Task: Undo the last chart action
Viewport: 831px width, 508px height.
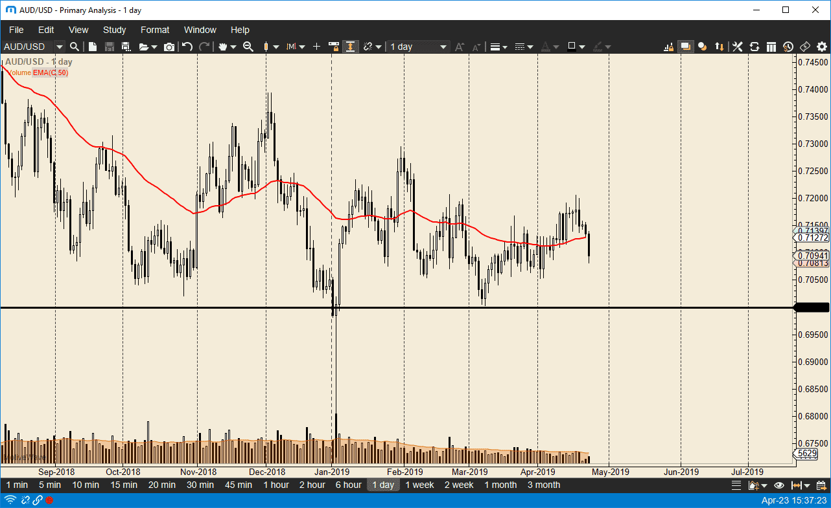Action: point(187,47)
